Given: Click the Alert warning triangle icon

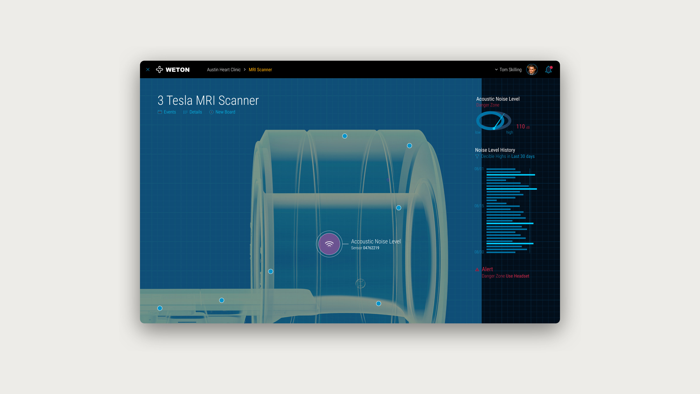Looking at the screenshot, I should tap(477, 270).
